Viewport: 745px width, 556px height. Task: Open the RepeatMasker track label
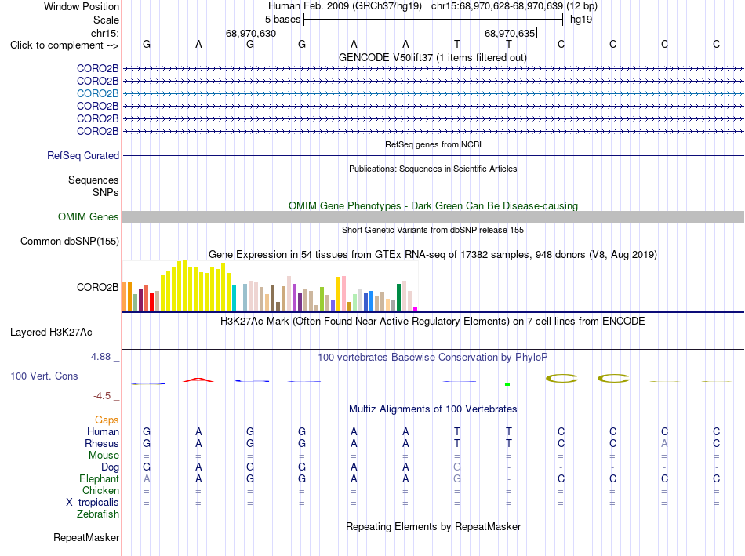[x=86, y=537]
